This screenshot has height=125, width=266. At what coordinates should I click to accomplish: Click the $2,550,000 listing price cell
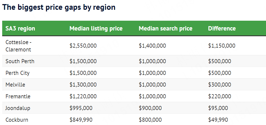(x=83, y=46)
